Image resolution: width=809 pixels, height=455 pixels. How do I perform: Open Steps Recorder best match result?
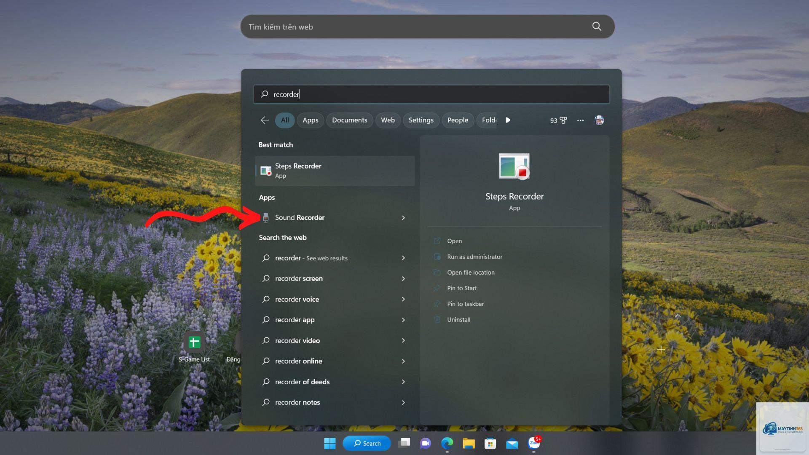coord(335,171)
